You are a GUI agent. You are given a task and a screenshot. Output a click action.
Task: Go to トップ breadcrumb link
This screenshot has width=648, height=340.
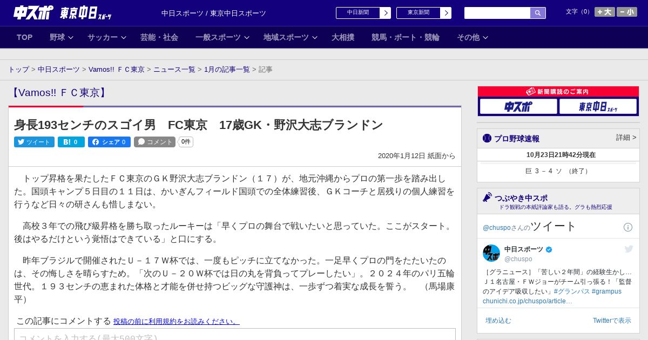19,70
